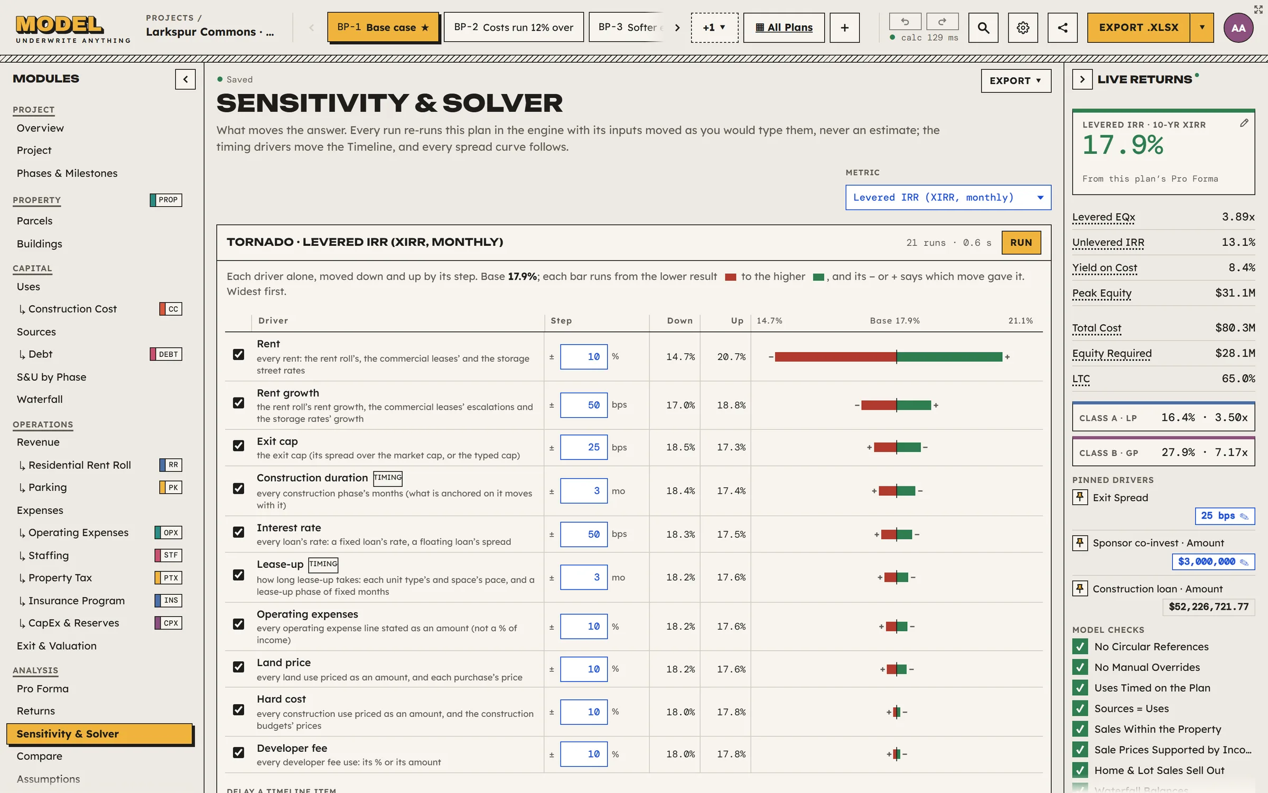Unpin Construction loan Amount driver
Image resolution: width=1268 pixels, height=793 pixels.
pos(1080,588)
